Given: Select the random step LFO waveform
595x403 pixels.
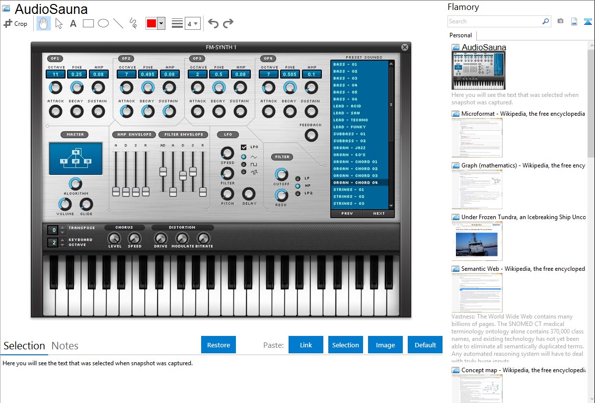Looking at the screenshot, I should (244, 172).
